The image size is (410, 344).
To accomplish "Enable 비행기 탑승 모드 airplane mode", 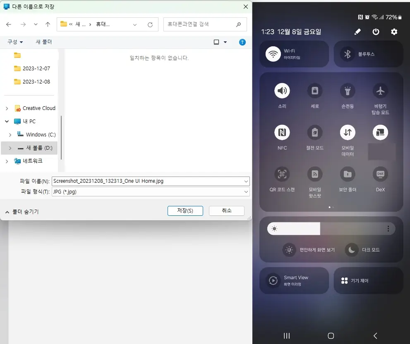I will tap(380, 91).
